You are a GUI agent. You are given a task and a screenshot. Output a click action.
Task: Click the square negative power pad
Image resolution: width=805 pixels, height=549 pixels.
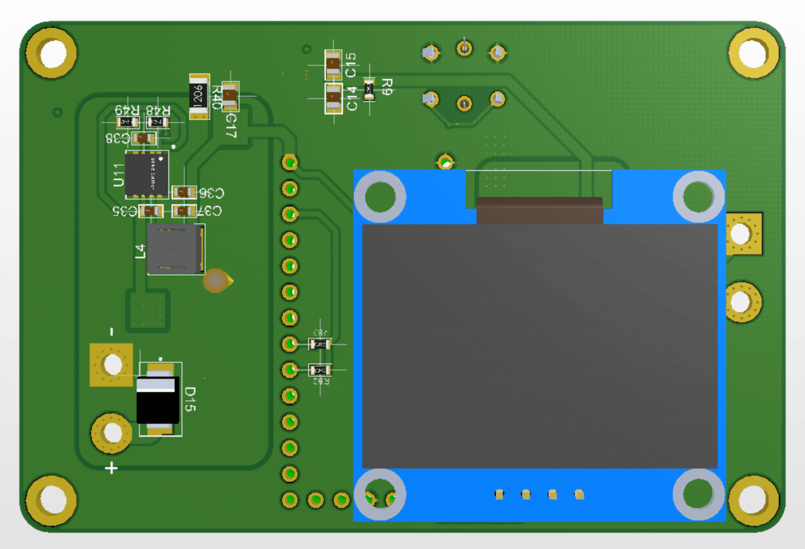pyautogui.click(x=111, y=365)
